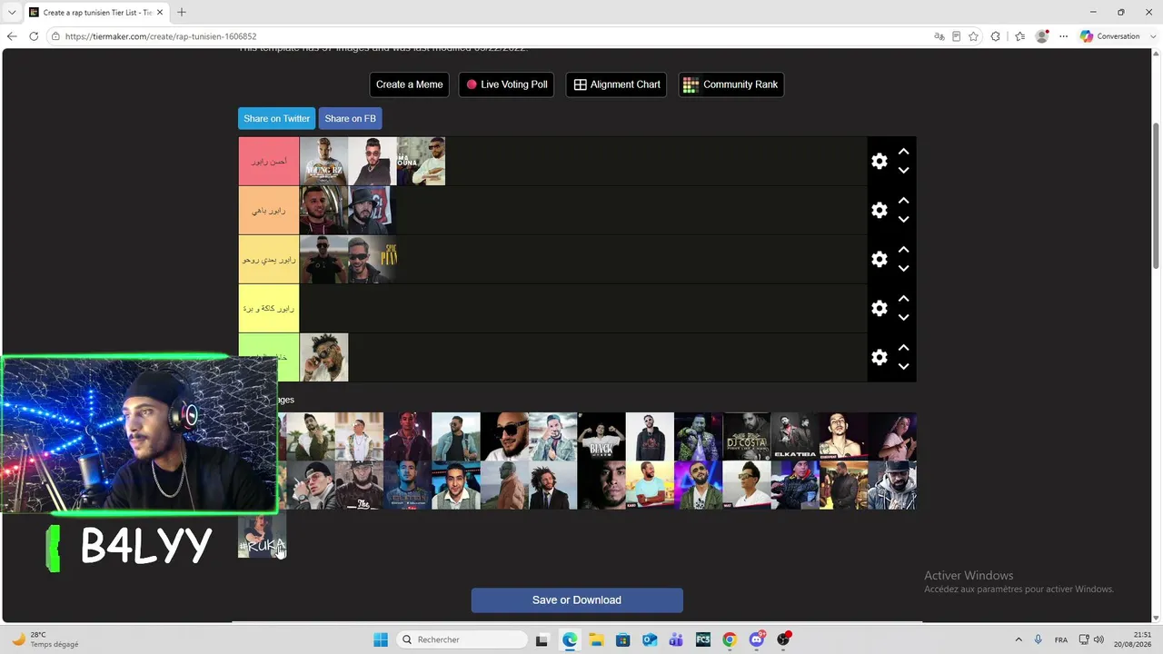Open settings gear for the third tier row
1163x654 pixels.
coord(879,259)
